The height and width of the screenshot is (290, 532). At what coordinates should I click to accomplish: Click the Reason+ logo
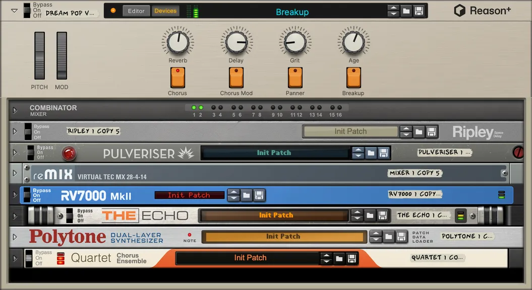click(482, 11)
